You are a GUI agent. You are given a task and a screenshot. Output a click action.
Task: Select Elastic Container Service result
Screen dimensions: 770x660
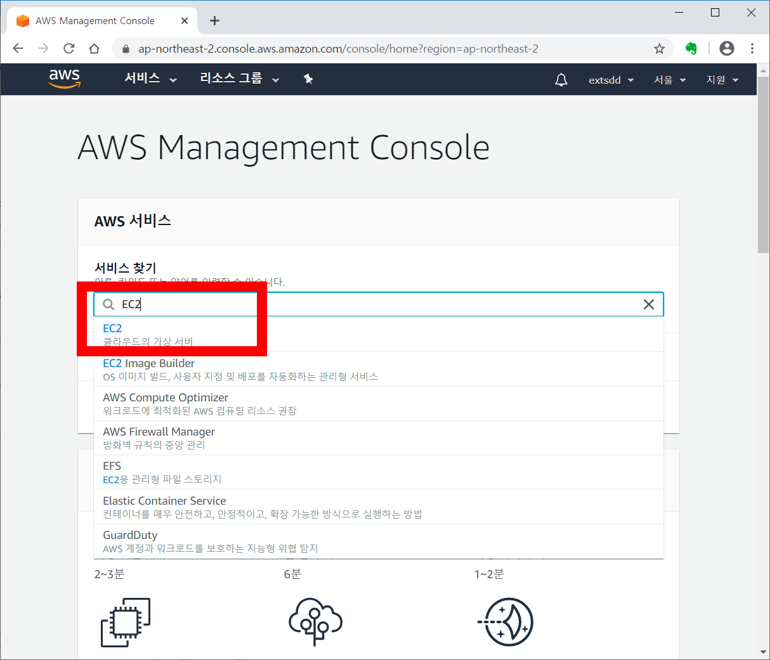[x=379, y=507]
